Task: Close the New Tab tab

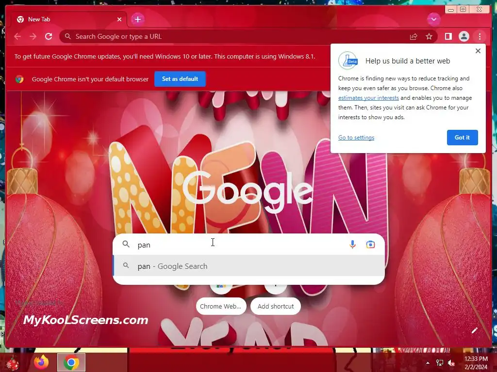Action: pyautogui.click(x=119, y=19)
